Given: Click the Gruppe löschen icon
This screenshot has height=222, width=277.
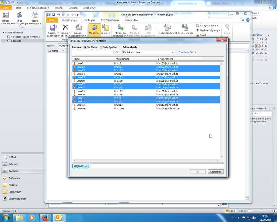Looking at the screenshot, I should click(65, 28).
